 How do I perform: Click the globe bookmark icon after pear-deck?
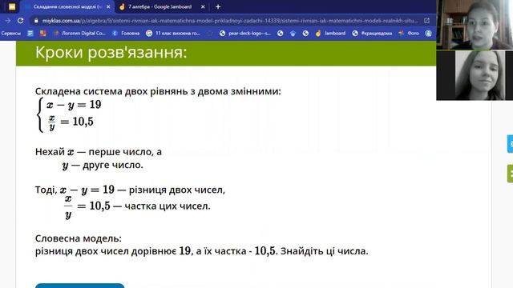point(280,34)
